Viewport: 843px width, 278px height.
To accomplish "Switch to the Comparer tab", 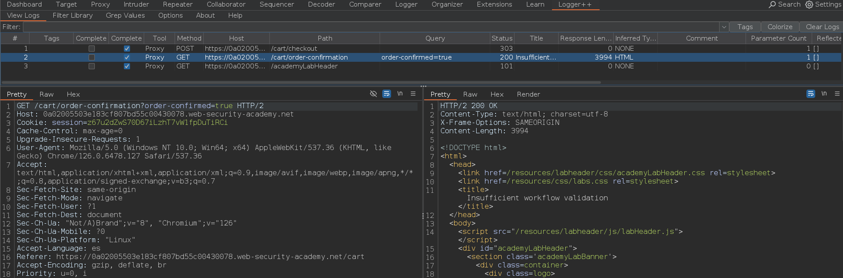I will 365,4.
